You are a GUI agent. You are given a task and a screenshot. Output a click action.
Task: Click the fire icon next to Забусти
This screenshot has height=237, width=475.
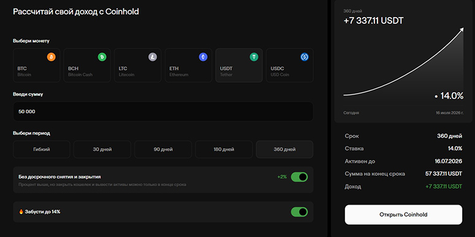coord(21,212)
